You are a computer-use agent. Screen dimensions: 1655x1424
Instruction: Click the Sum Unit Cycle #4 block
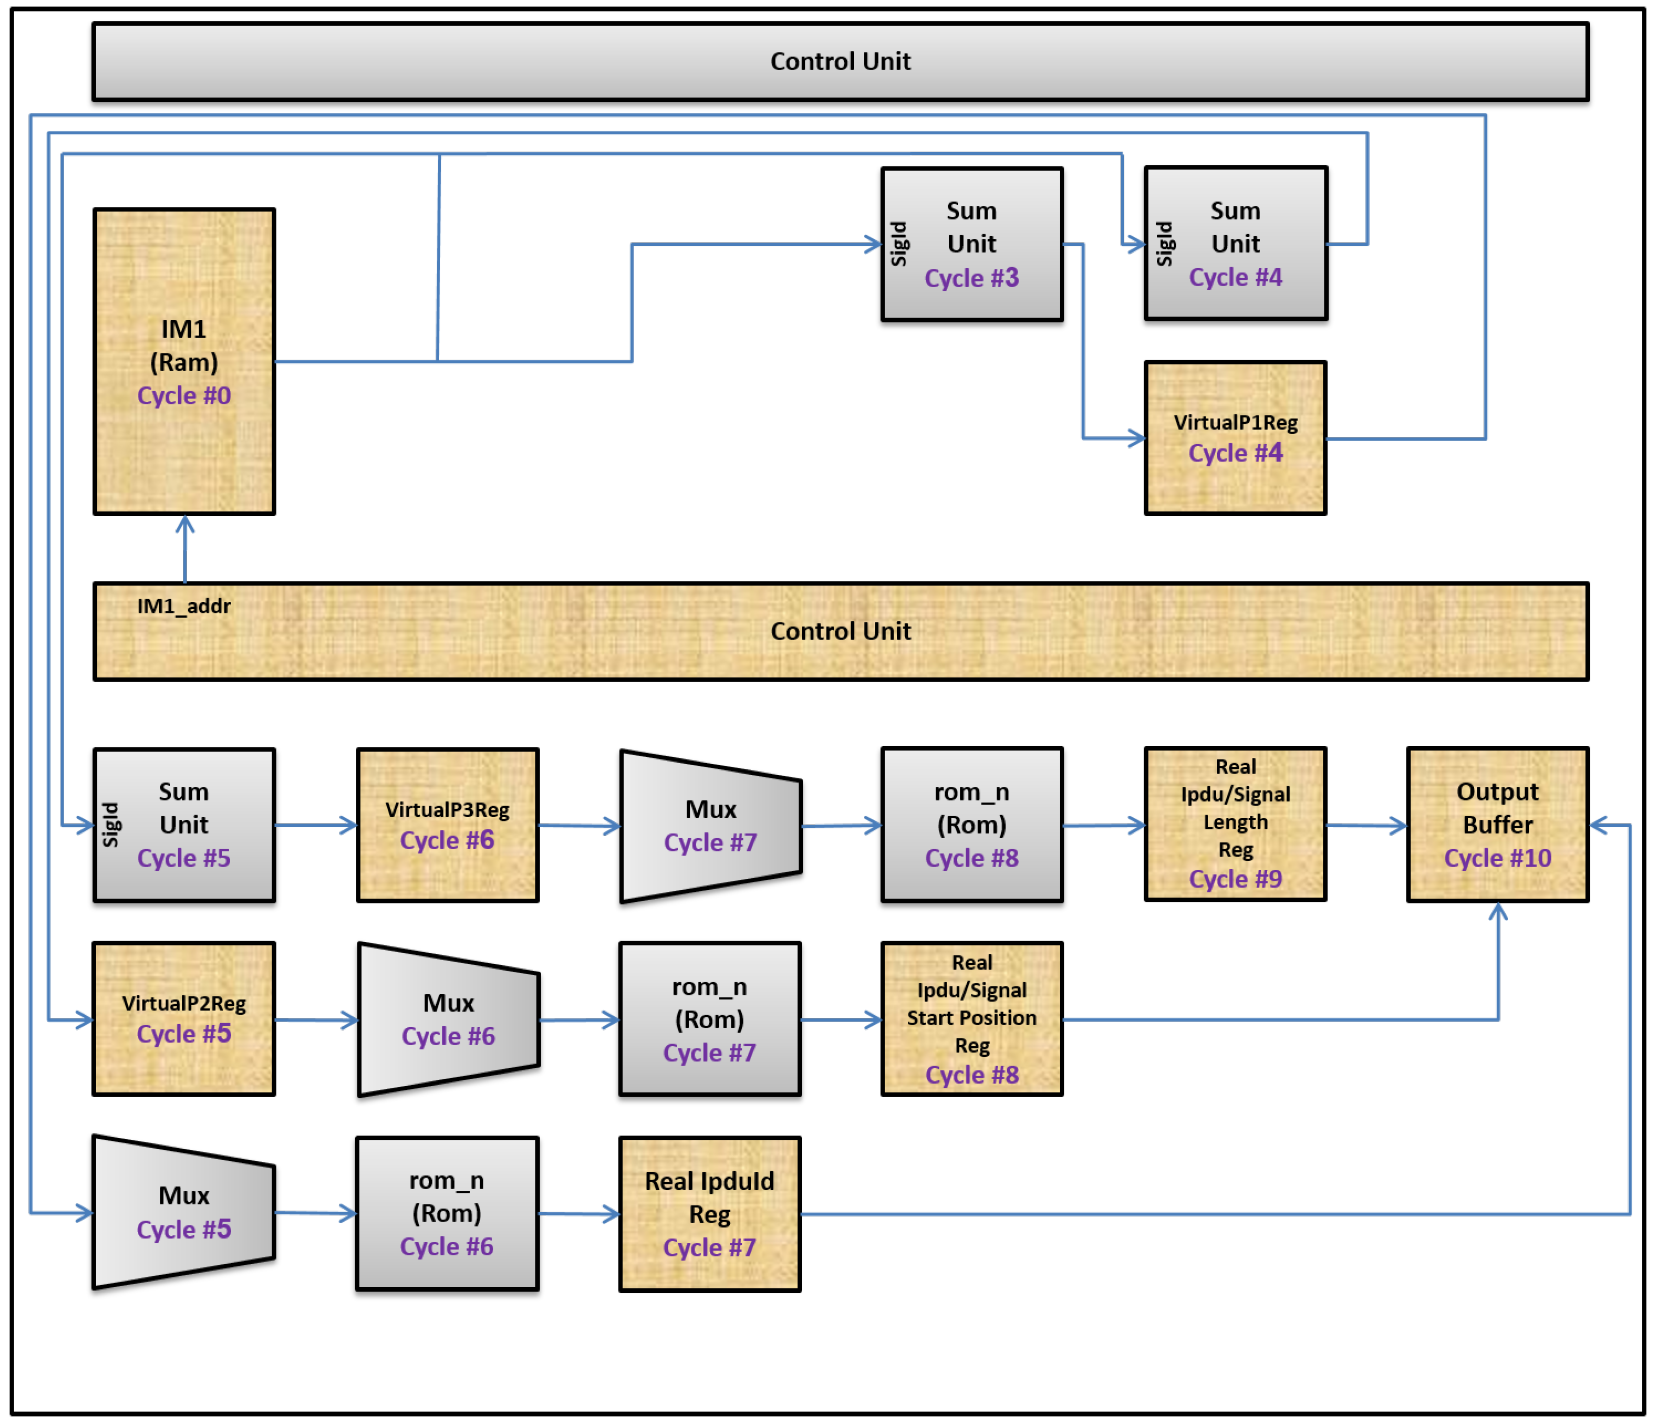click(x=1235, y=244)
